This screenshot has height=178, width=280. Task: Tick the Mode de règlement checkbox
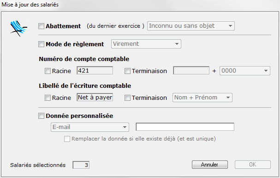[x=41, y=44]
